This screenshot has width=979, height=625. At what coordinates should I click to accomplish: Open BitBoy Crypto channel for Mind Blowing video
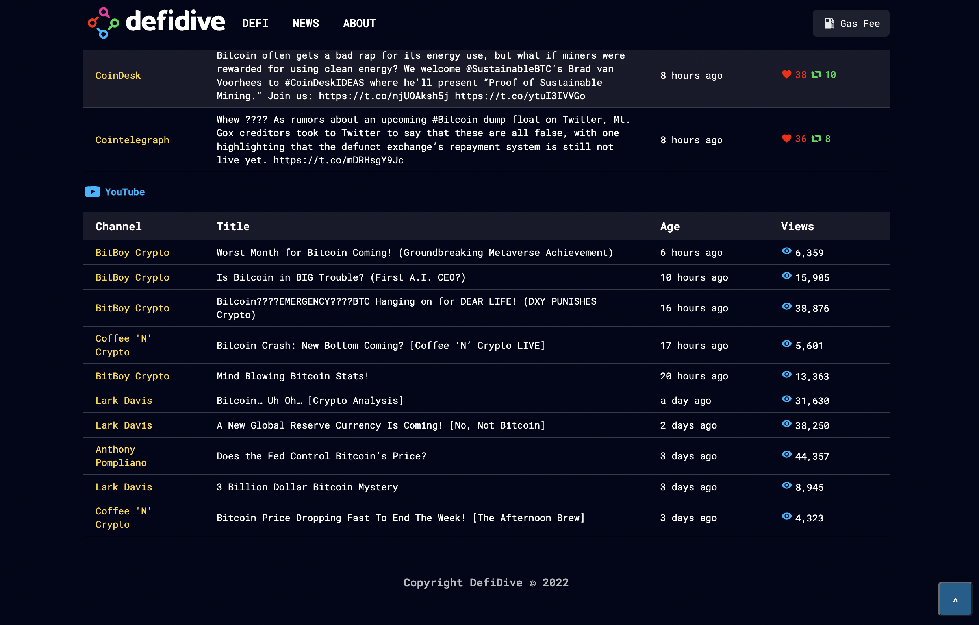132,376
